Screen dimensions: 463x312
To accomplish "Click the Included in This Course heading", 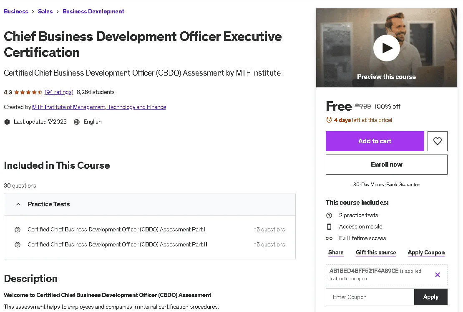I will click(x=57, y=165).
